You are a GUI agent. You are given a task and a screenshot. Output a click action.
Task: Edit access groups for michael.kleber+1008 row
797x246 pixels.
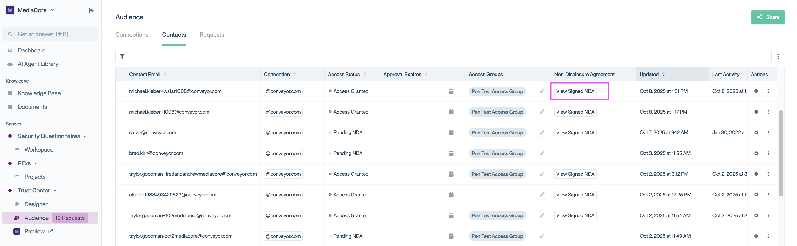542,112
